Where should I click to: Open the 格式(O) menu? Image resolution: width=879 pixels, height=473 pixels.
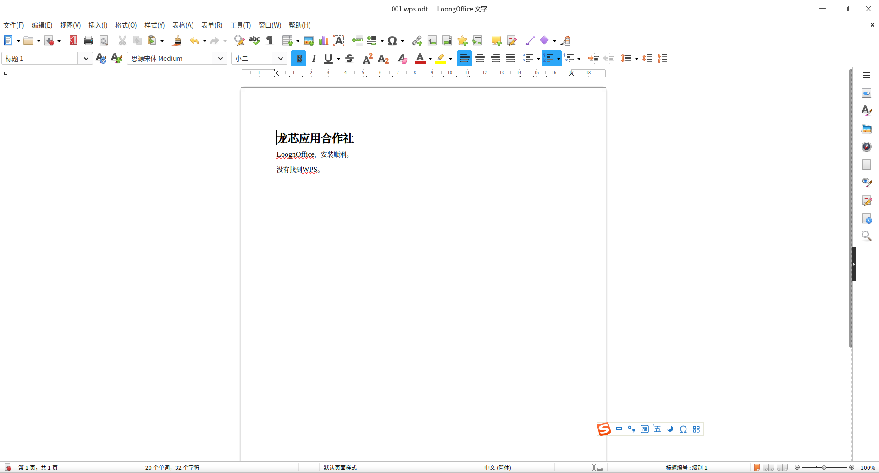pyautogui.click(x=126, y=25)
